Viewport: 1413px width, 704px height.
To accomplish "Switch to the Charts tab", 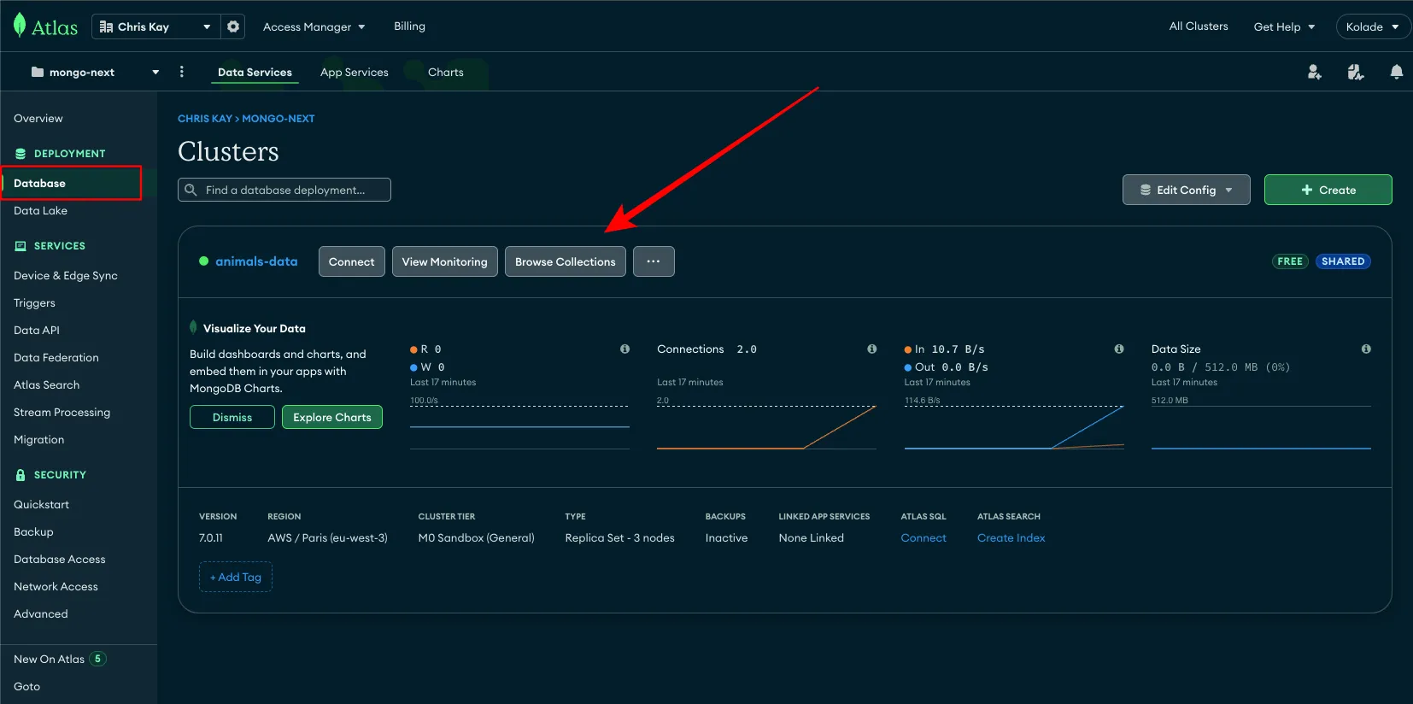I will [x=445, y=72].
